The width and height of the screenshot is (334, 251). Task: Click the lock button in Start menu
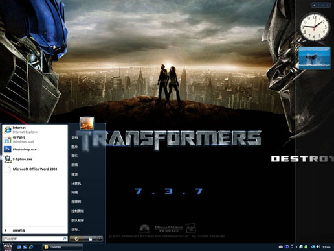point(90,239)
